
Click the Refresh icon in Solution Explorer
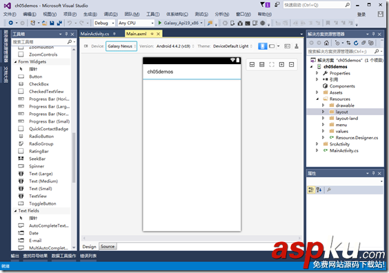click(x=356, y=43)
